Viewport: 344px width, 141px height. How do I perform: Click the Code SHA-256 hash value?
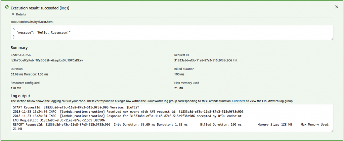(x=47, y=60)
